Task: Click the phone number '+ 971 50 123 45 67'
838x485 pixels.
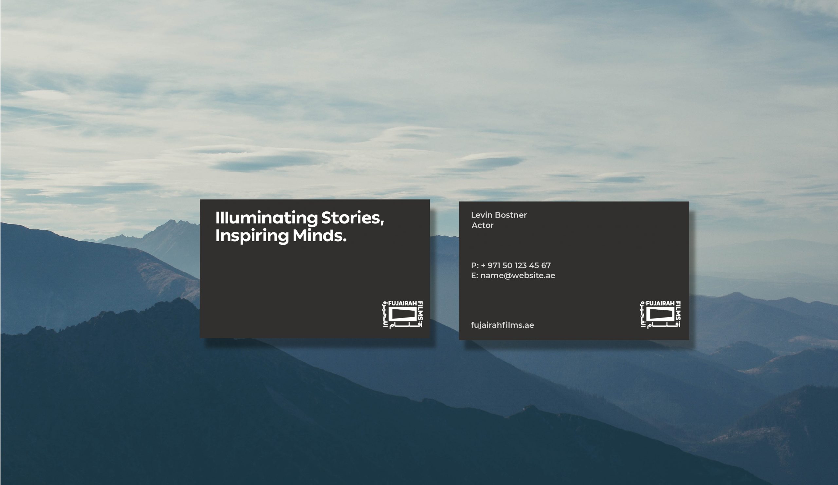Action: tap(516, 265)
